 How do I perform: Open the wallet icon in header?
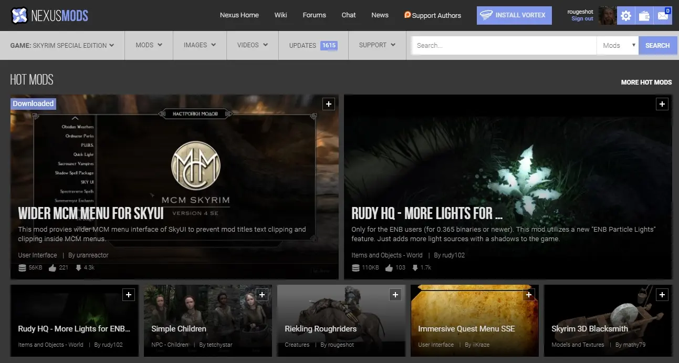pos(644,16)
